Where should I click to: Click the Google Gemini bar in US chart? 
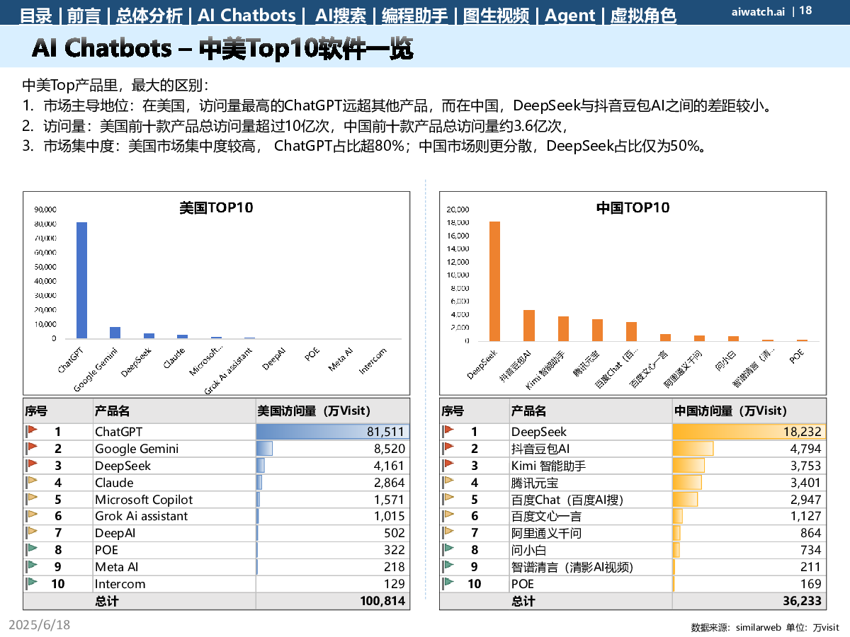point(115,333)
